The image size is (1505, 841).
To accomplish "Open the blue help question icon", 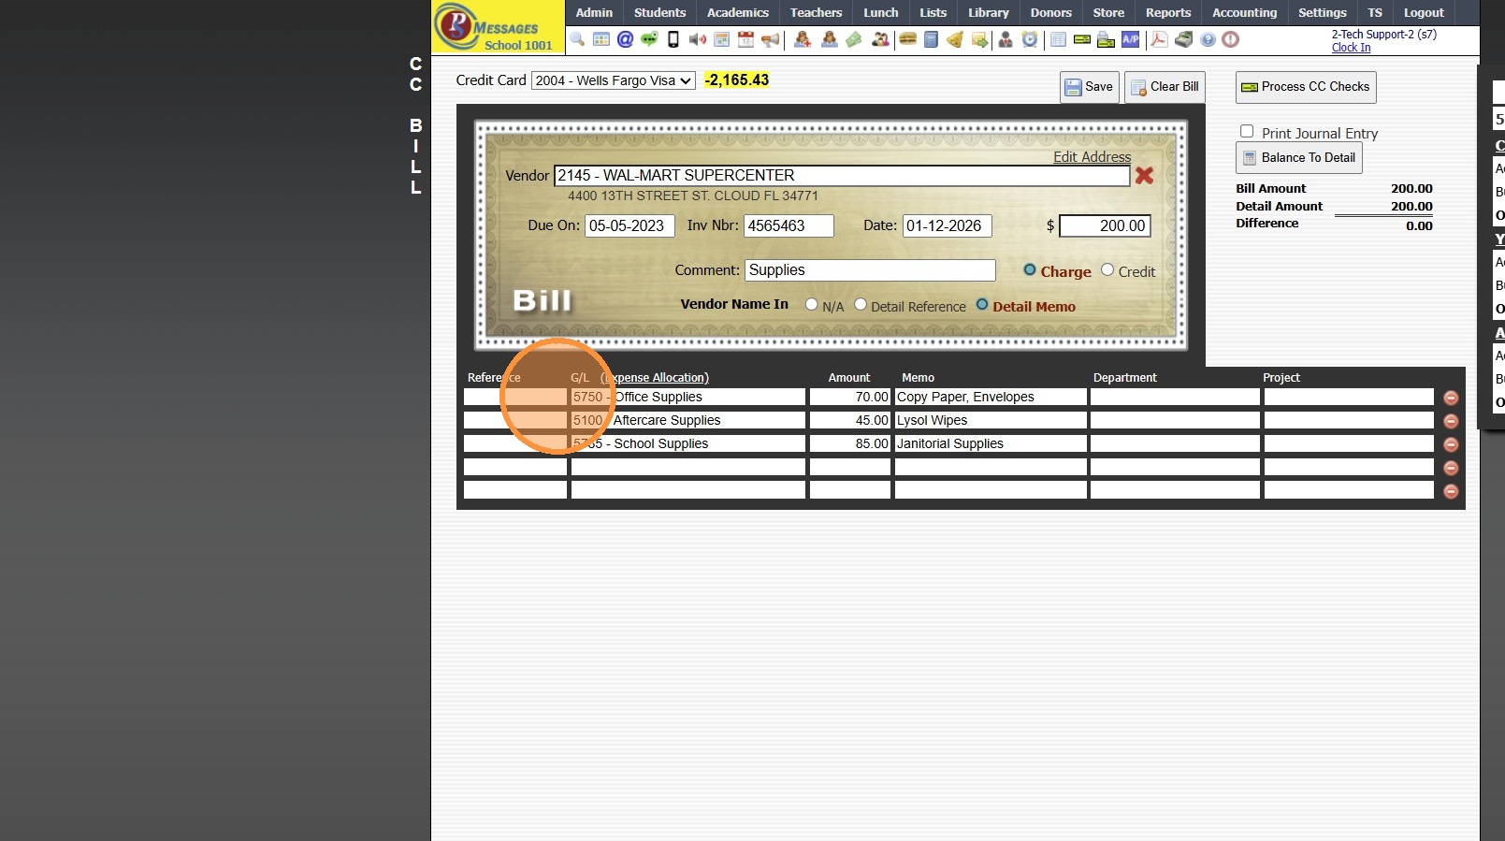I will [x=1208, y=39].
